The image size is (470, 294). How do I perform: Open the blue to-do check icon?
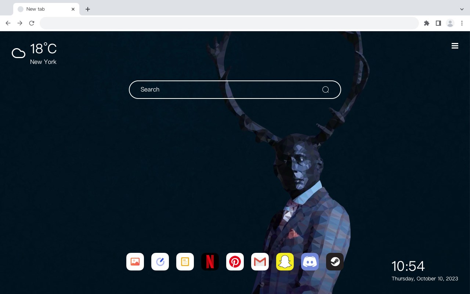point(160,262)
